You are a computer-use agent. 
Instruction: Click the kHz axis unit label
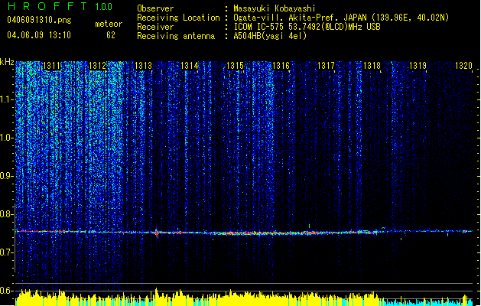(7, 62)
